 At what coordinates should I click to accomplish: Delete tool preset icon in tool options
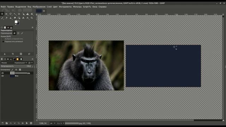coord(21,54)
